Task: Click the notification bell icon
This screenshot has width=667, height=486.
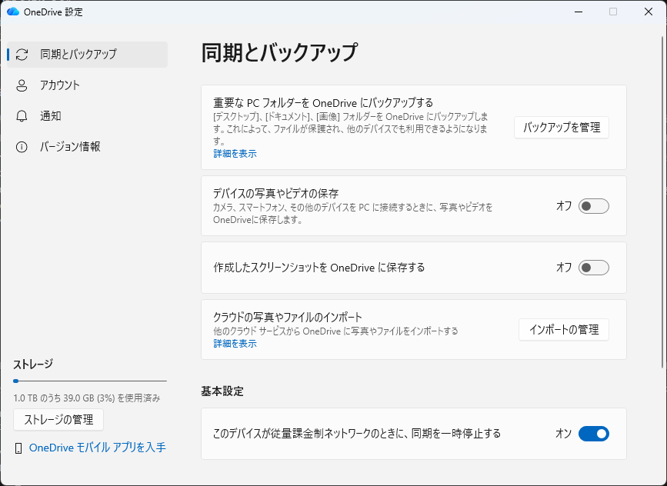Action: pyautogui.click(x=22, y=116)
